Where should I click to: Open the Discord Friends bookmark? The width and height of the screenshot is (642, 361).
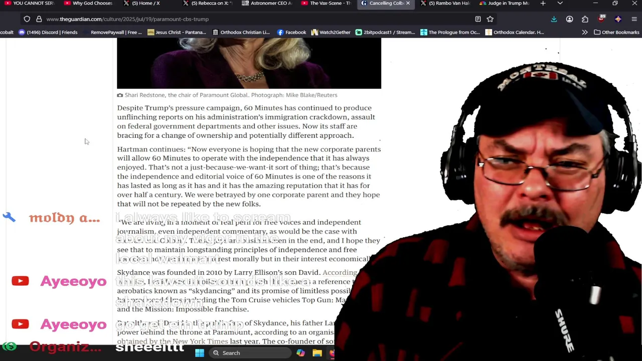[x=48, y=32]
